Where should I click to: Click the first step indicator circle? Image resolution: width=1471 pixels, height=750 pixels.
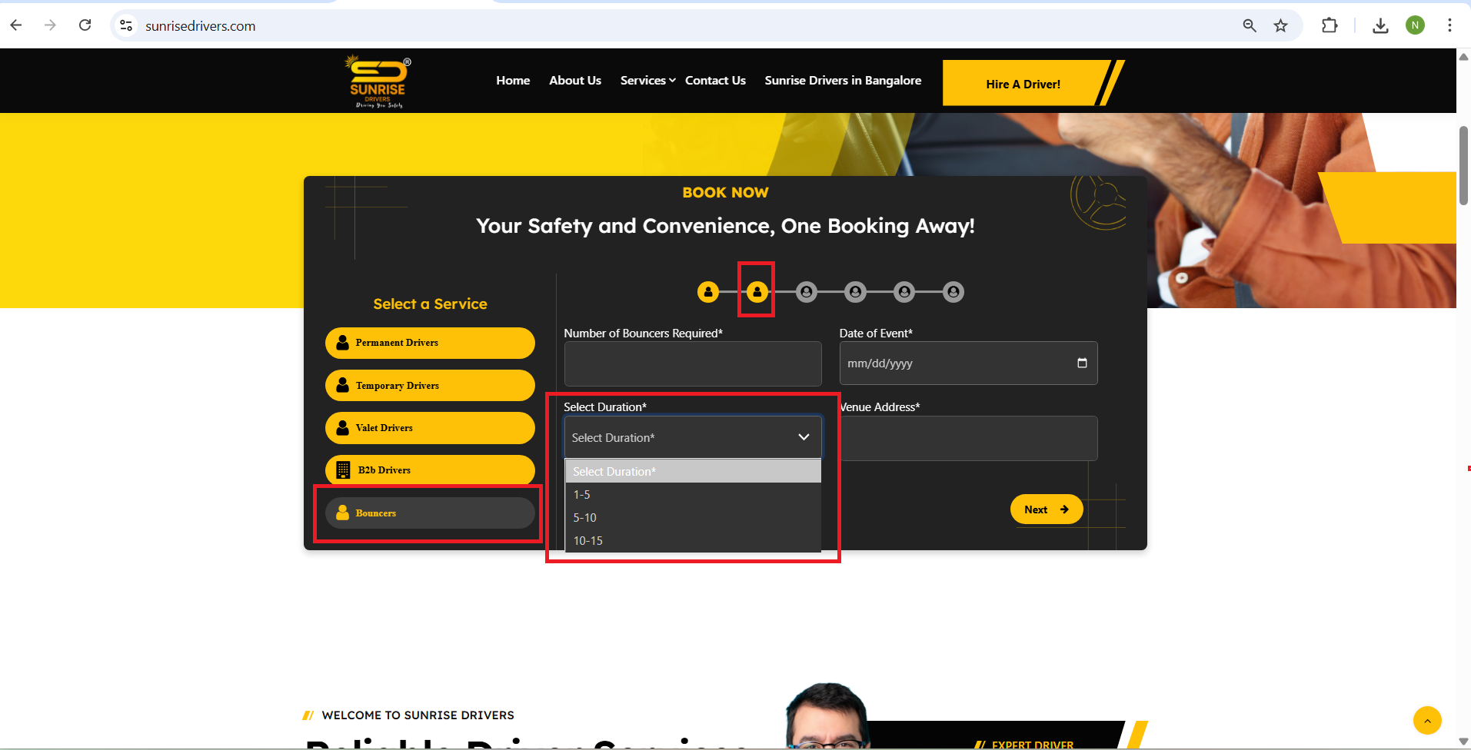[x=707, y=292]
